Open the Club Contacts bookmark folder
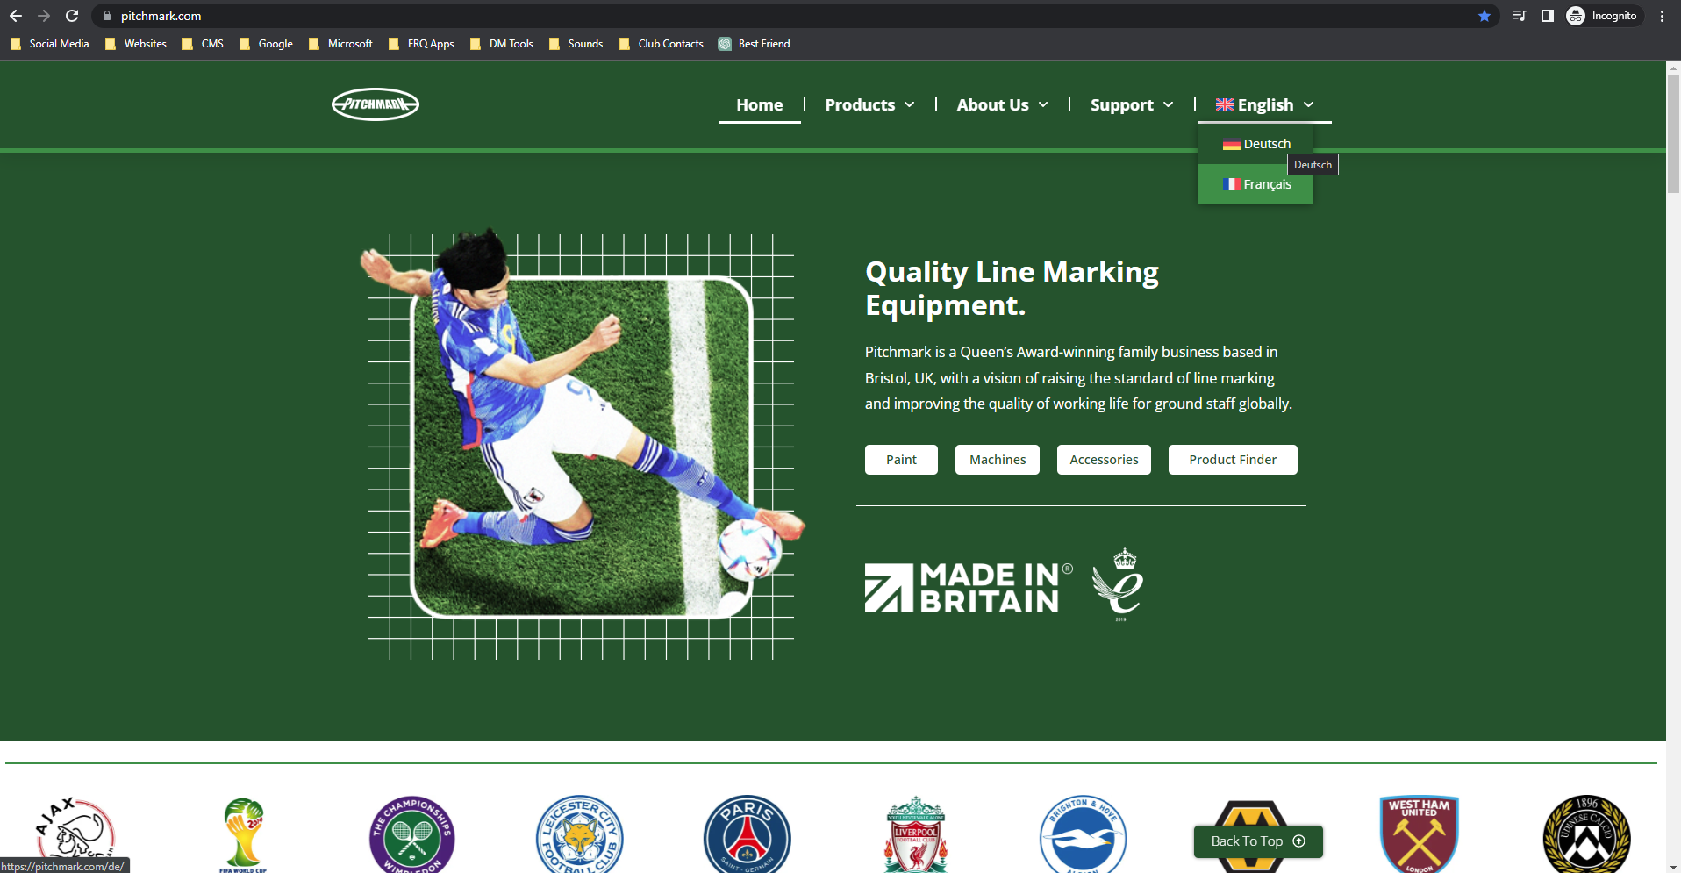 tap(662, 44)
